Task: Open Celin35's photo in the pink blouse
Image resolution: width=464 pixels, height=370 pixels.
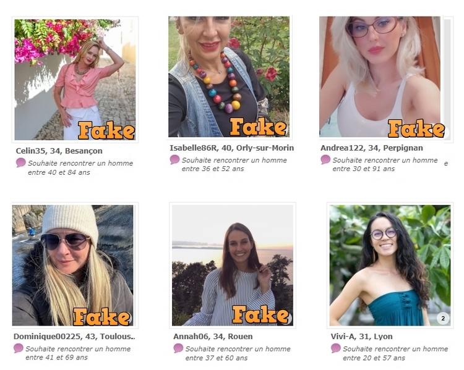Action: pos(75,79)
